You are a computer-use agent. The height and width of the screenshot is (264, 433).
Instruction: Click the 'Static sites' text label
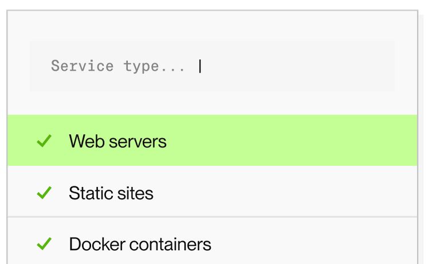[x=111, y=193]
